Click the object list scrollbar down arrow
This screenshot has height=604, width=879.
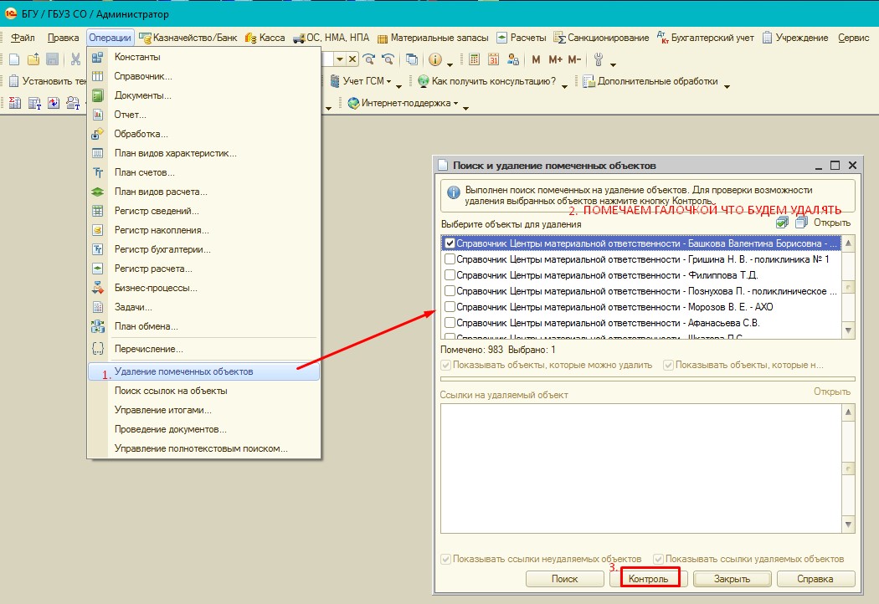coord(849,331)
